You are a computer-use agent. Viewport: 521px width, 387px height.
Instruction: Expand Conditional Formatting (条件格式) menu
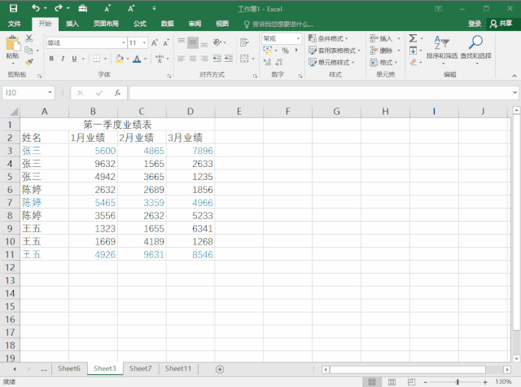point(328,38)
